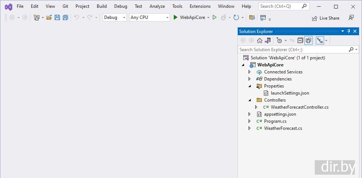This screenshot has width=362, height=178.
Task: Select launchSettings.json in the tree
Action: point(290,93)
